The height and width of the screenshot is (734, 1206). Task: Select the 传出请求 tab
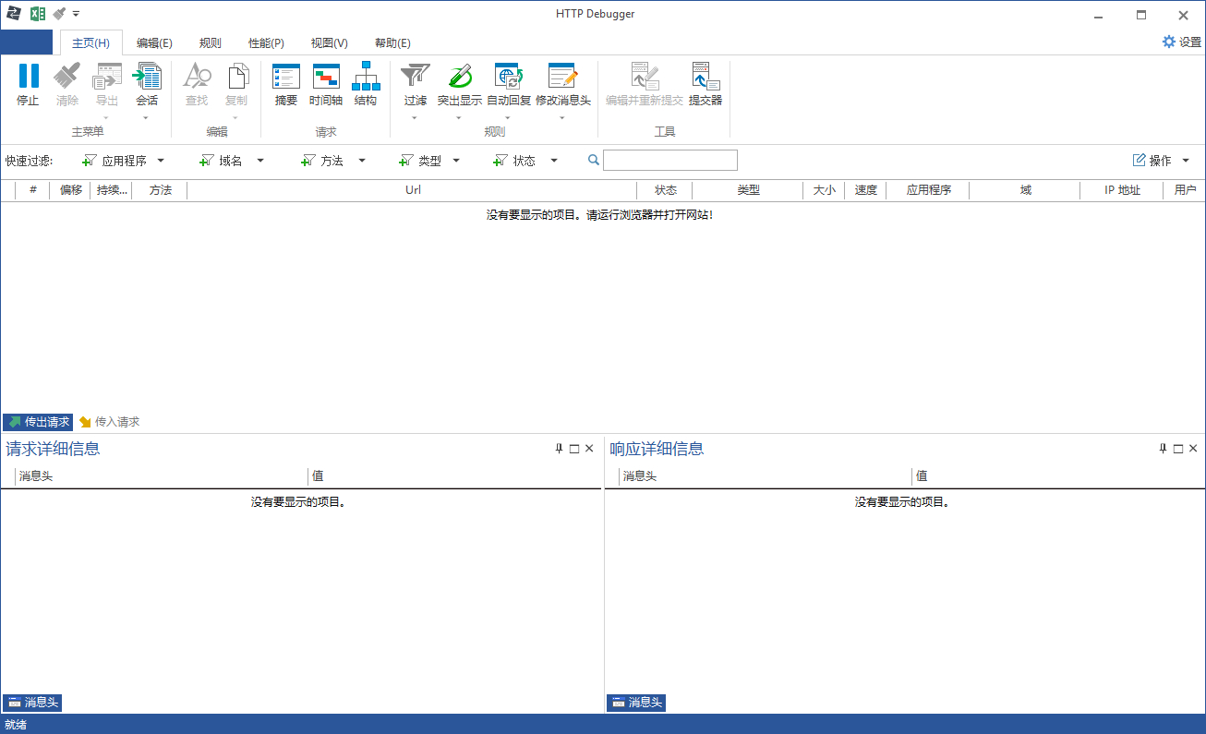point(38,422)
